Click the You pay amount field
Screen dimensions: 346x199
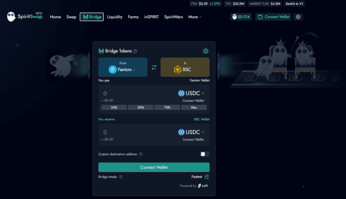(x=139, y=94)
